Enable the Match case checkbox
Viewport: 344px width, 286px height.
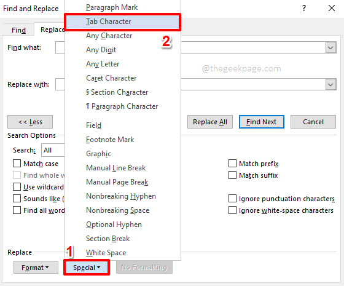[17, 164]
